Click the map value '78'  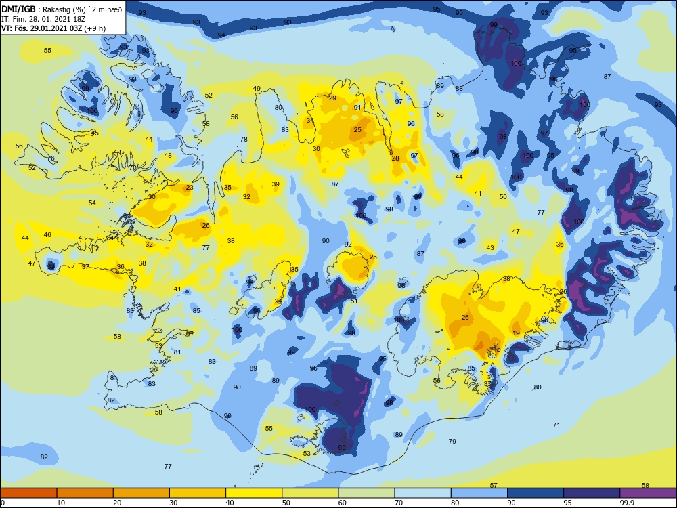[244, 139]
